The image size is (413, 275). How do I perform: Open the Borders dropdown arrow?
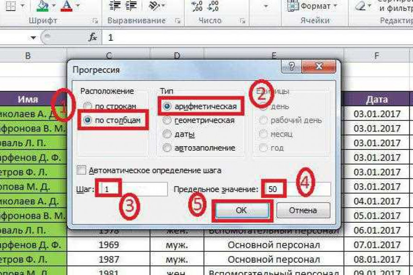tap(22, 6)
